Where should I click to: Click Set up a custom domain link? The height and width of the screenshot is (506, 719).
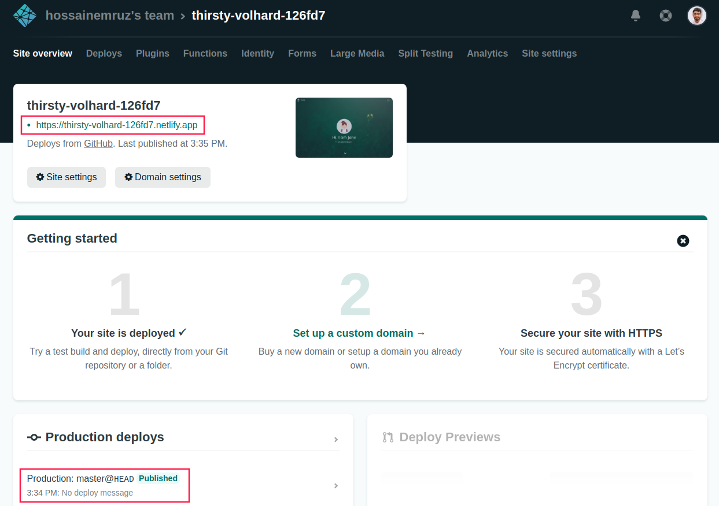coord(359,333)
